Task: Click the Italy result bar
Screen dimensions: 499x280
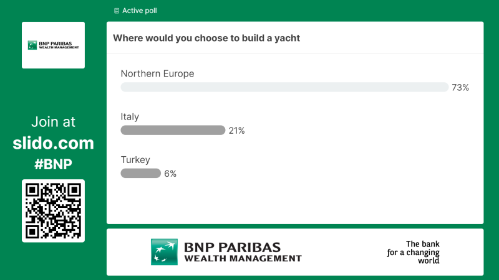Action: point(173,131)
